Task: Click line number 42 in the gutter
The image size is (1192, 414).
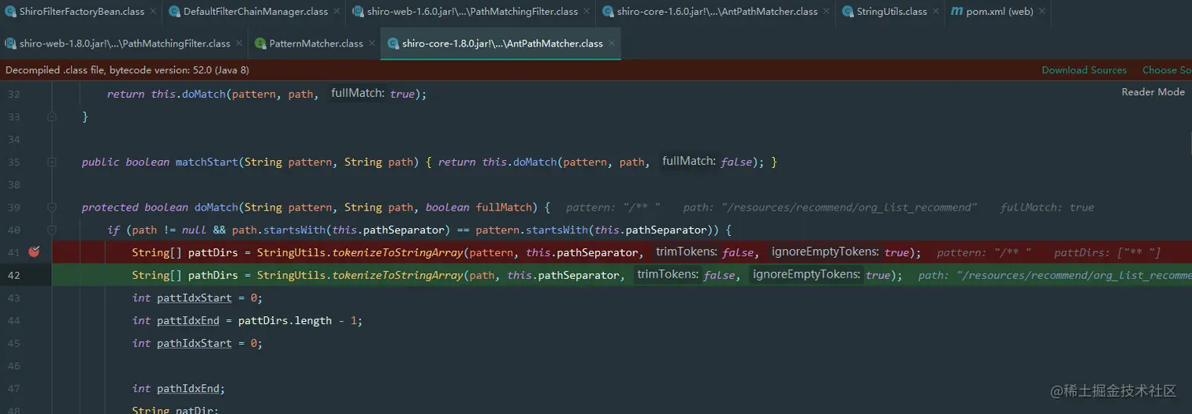Action: [13, 275]
